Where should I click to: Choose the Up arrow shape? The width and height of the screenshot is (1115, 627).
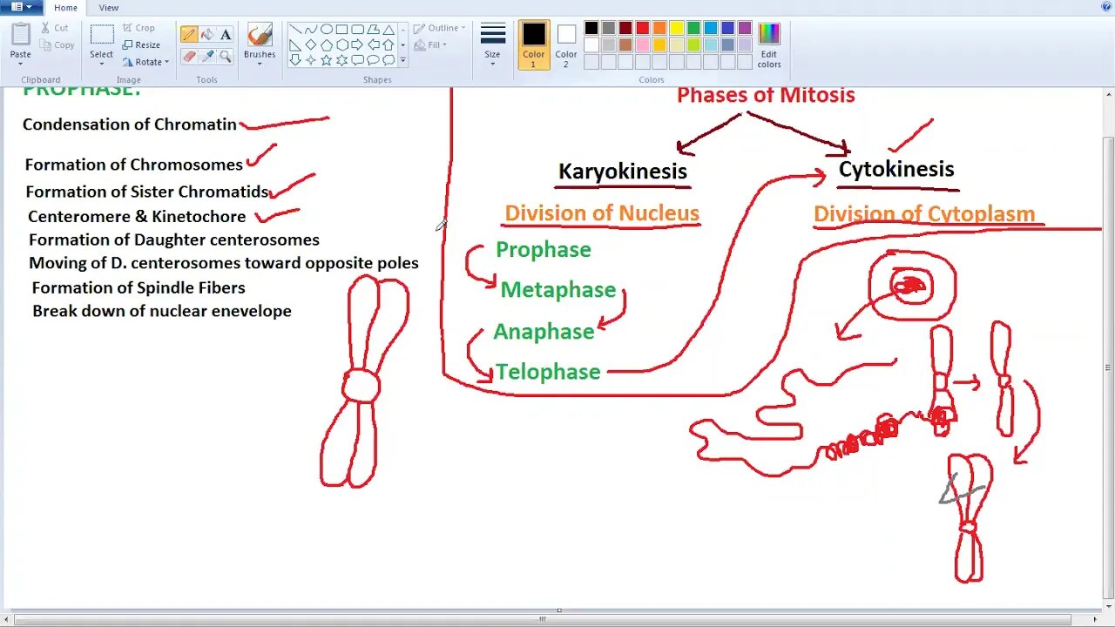389,45
